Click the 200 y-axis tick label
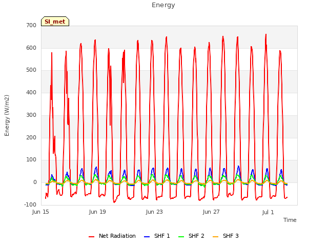This screenshot has height=246, width=328. click(31, 138)
